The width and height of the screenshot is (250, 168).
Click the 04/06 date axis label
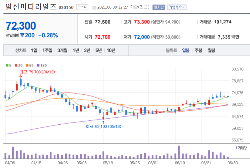[x=10, y=163]
